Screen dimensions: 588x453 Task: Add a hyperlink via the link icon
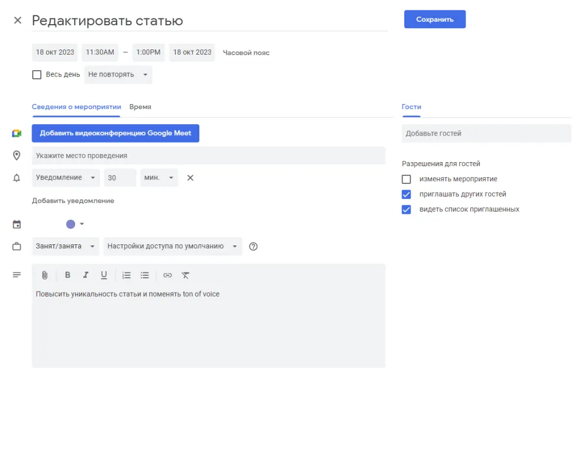pyautogui.click(x=167, y=275)
